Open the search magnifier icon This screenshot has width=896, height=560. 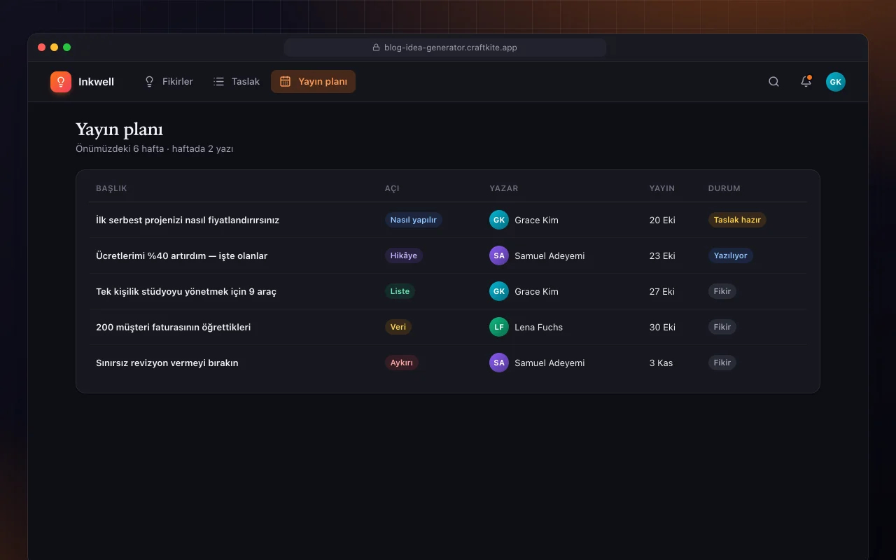pos(773,82)
